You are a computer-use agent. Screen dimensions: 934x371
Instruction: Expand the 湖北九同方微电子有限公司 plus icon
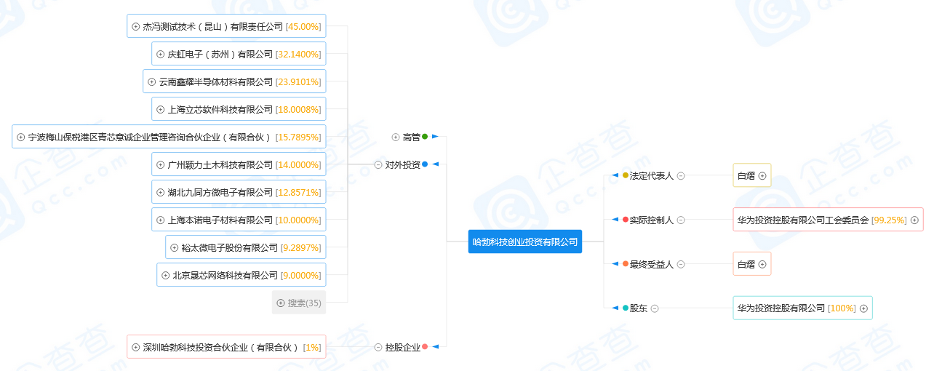click(x=161, y=192)
